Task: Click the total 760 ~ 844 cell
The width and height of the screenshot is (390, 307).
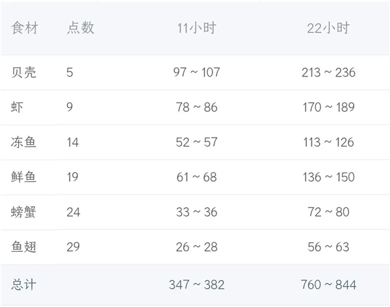Action: (328, 284)
